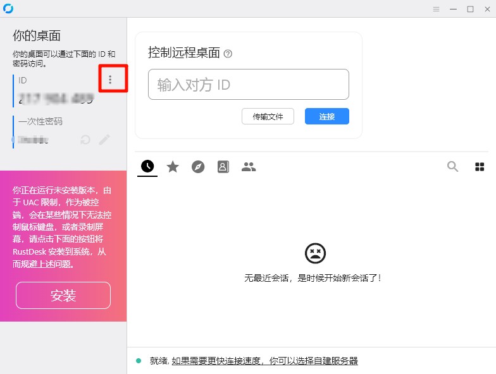Switch to the recent sessions clock tab
This screenshot has height=374, width=496.
[x=147, y=166]
